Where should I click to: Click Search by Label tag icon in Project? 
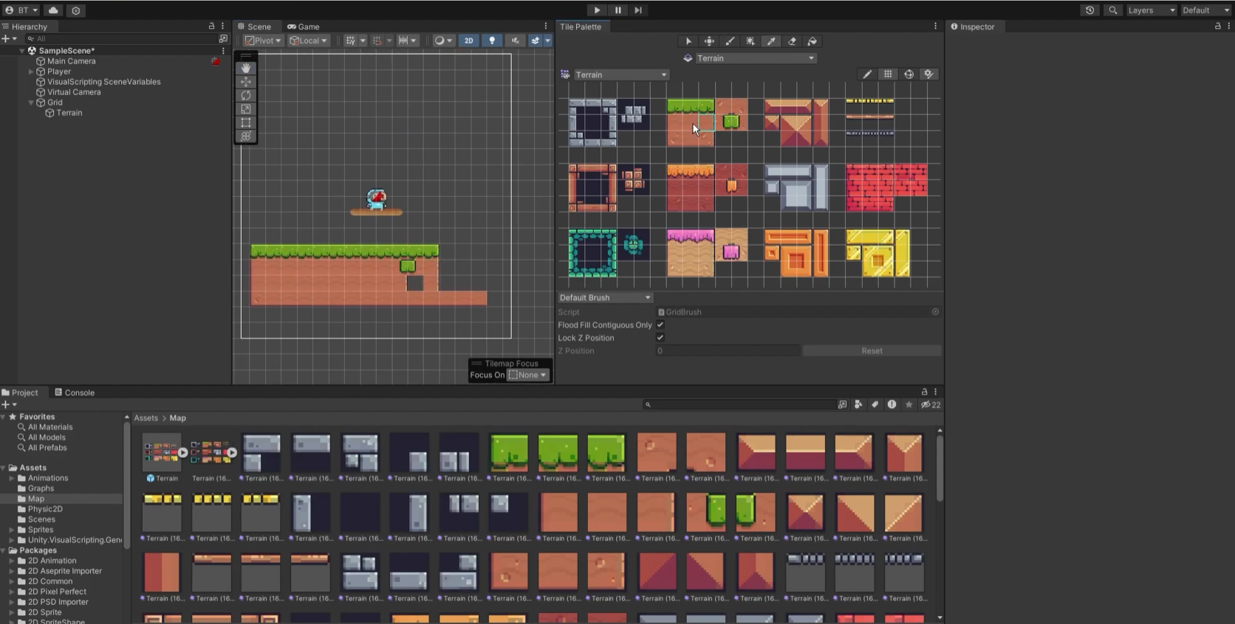coord(875,405)
